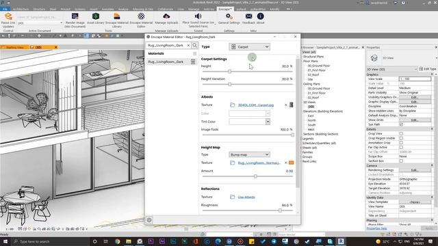The width and height of the screenshot is (438, 246).
Task: Click the Reflections texture folder icon
Action: point(233,197)
